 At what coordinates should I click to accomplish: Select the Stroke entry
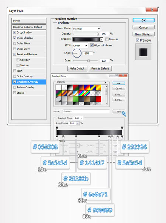[x=29, y=93]
